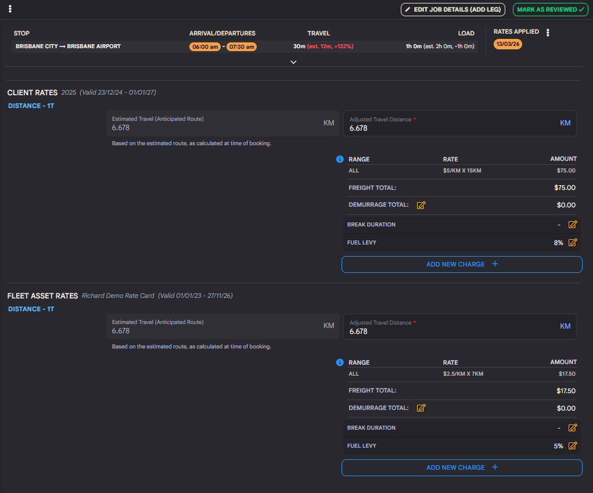The image size is (593, 493).
Task: Edit Fleet Asset break duration
Action: (573, 427)
